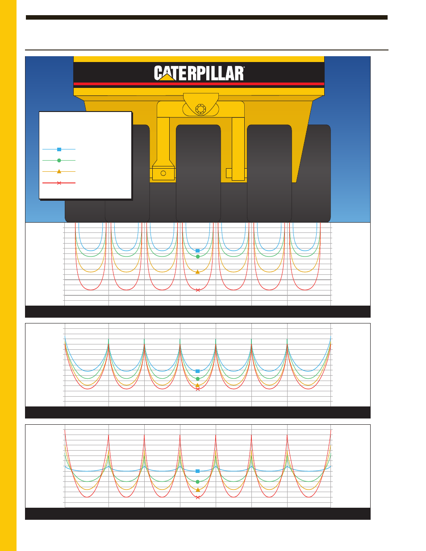Click the blue square marker in top chart

coord(198,251)
